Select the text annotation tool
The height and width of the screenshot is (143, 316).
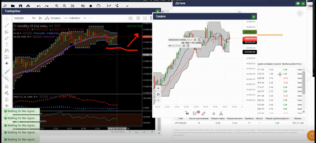pyautogui.click(x=7, y=44)
